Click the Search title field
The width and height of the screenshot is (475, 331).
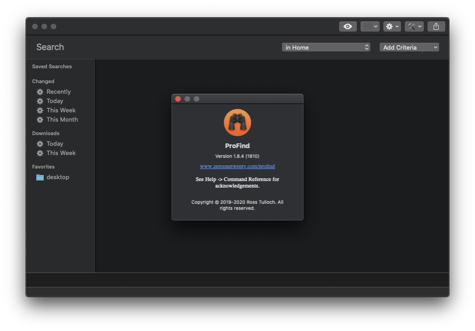[x=50, y=47]
